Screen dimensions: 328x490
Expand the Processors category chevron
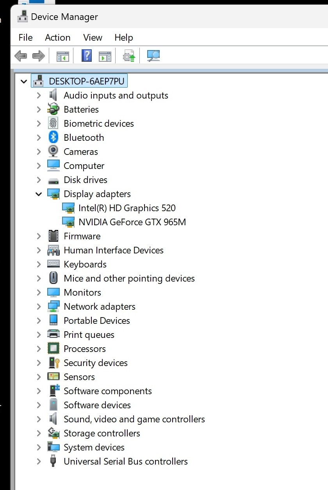pyautogui.click(x=39, y=349)
